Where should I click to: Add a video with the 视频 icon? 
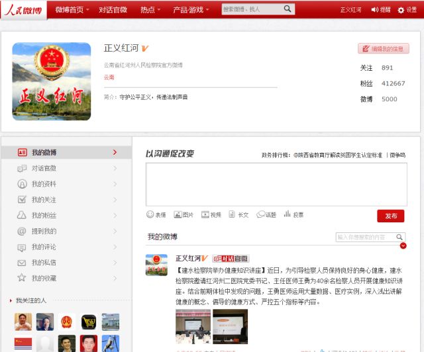(205, 215)
